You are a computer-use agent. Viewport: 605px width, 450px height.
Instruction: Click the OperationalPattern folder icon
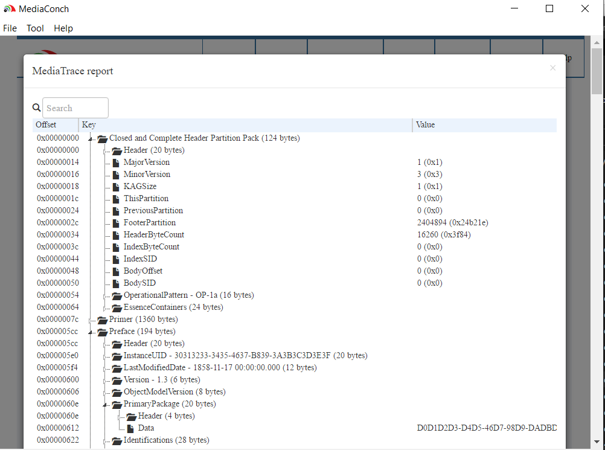tap(117, 295)
